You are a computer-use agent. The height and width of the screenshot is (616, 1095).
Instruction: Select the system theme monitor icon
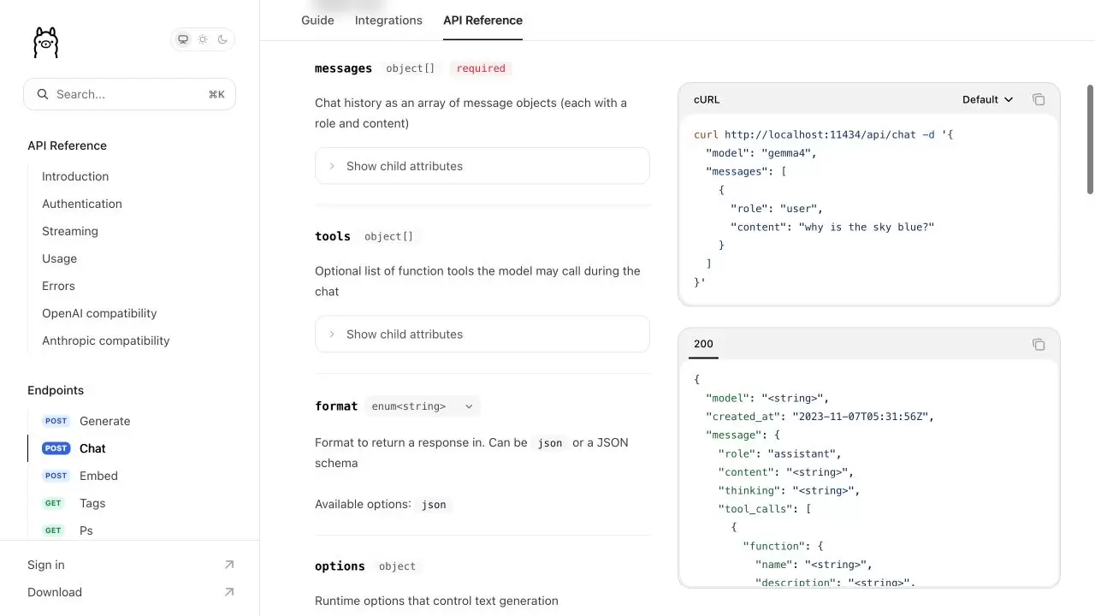182,39
